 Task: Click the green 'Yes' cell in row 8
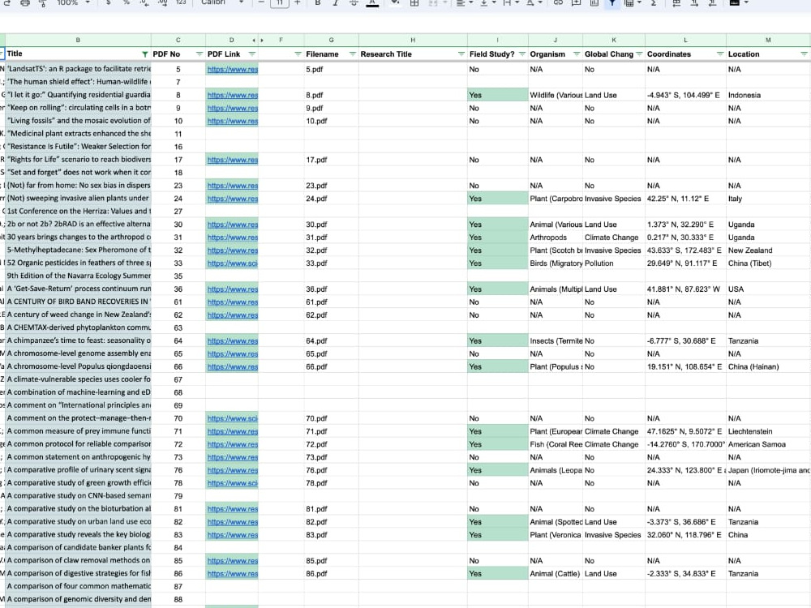pos(498,95)
